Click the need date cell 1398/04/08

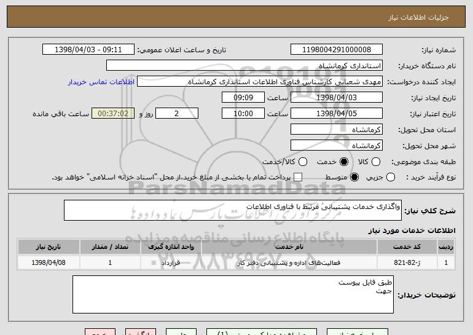tap(49, 262)
